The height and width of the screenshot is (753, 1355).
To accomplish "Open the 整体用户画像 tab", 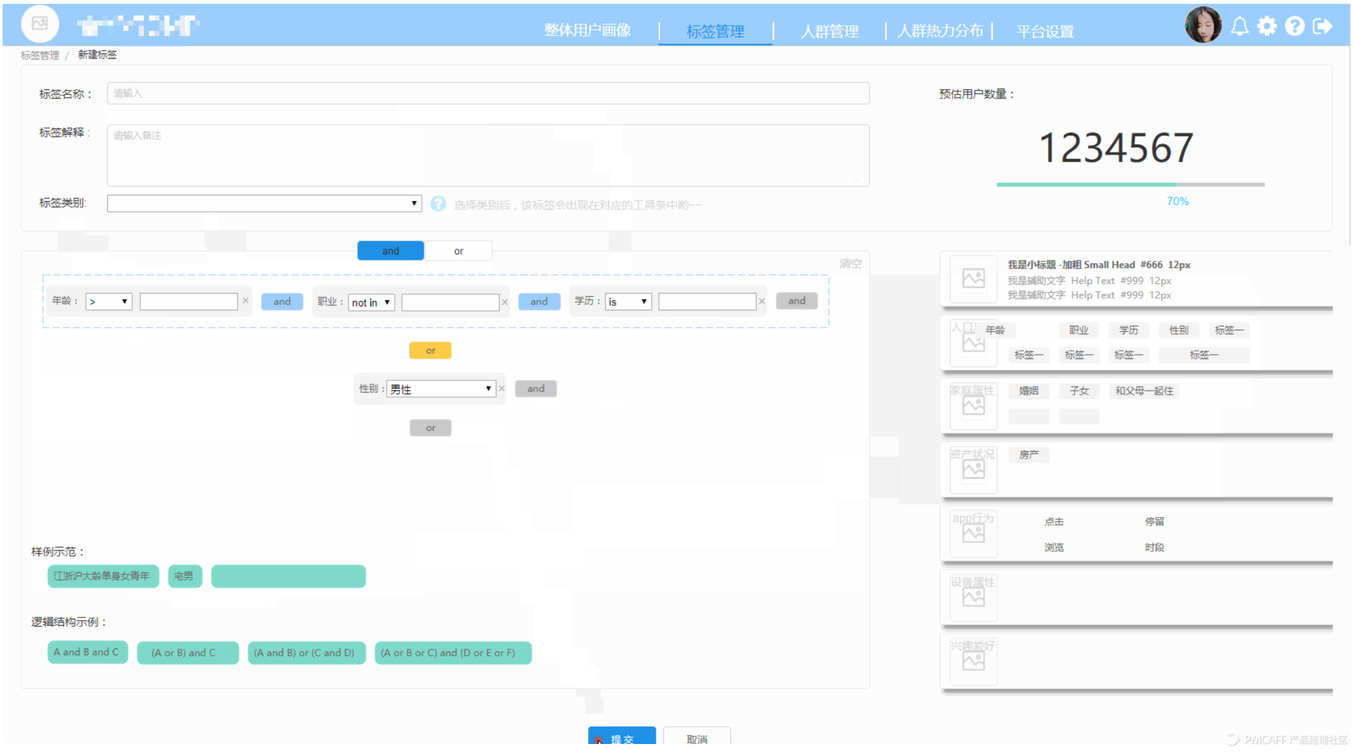I will [588, 30].
